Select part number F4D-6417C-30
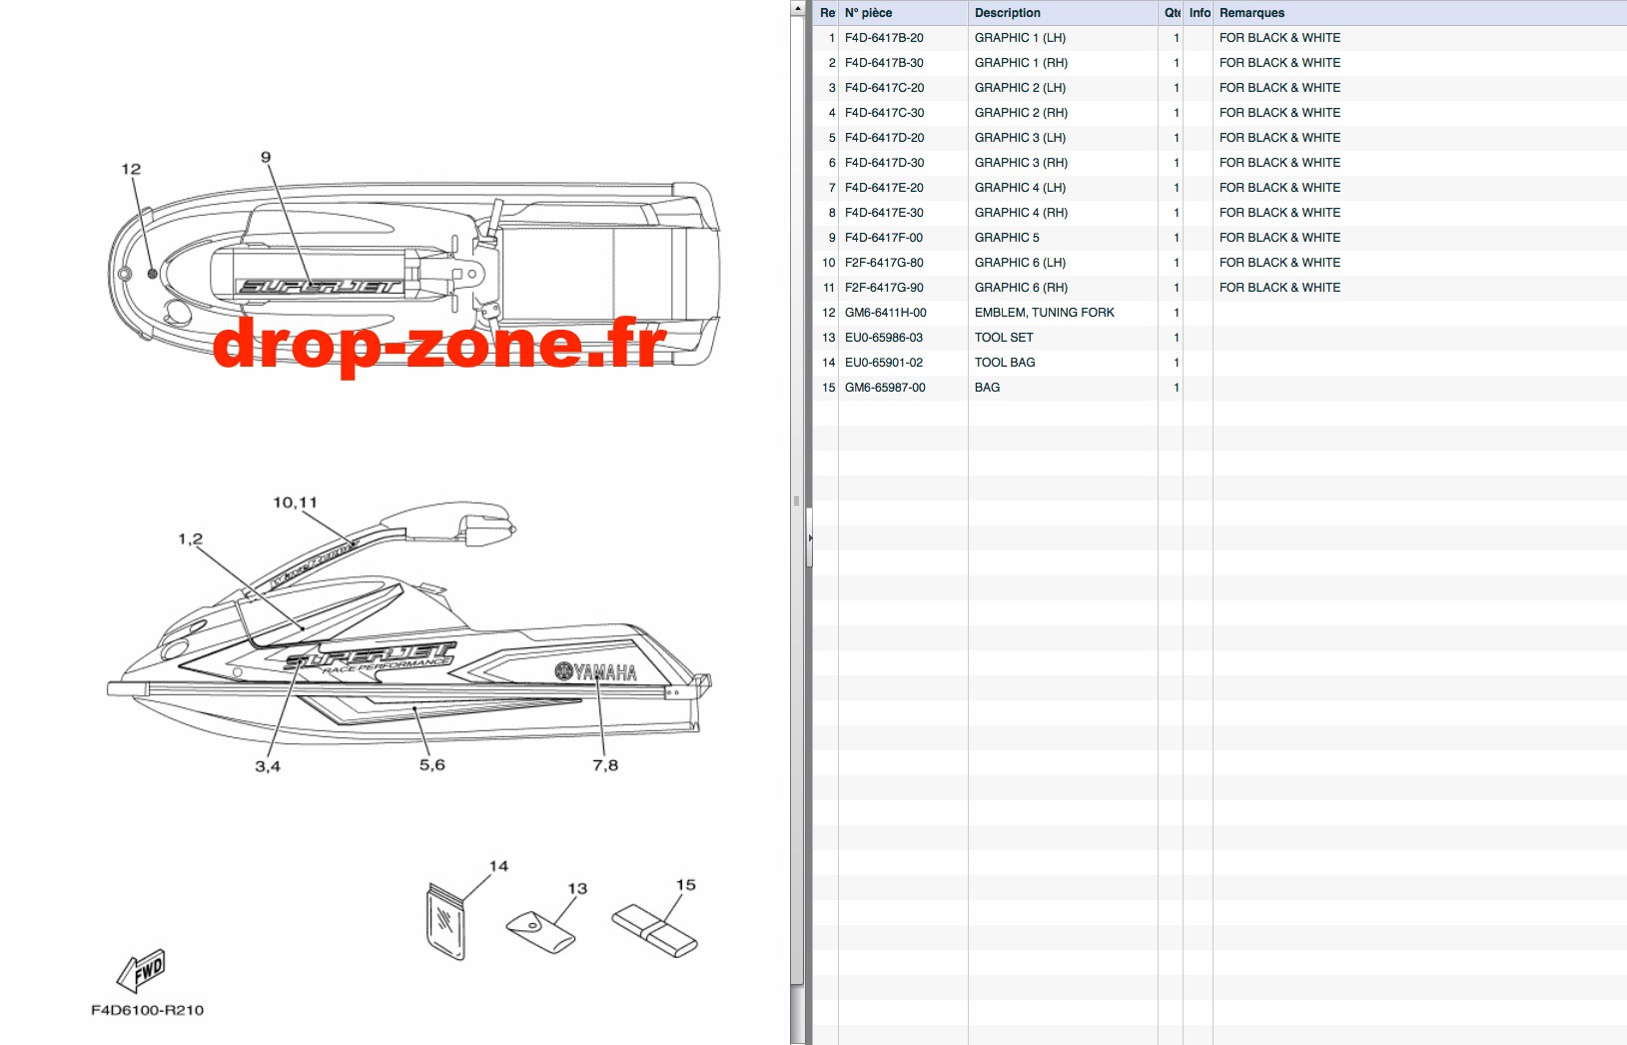The width and height of the screenshot is (1627, 1045). 884,113
